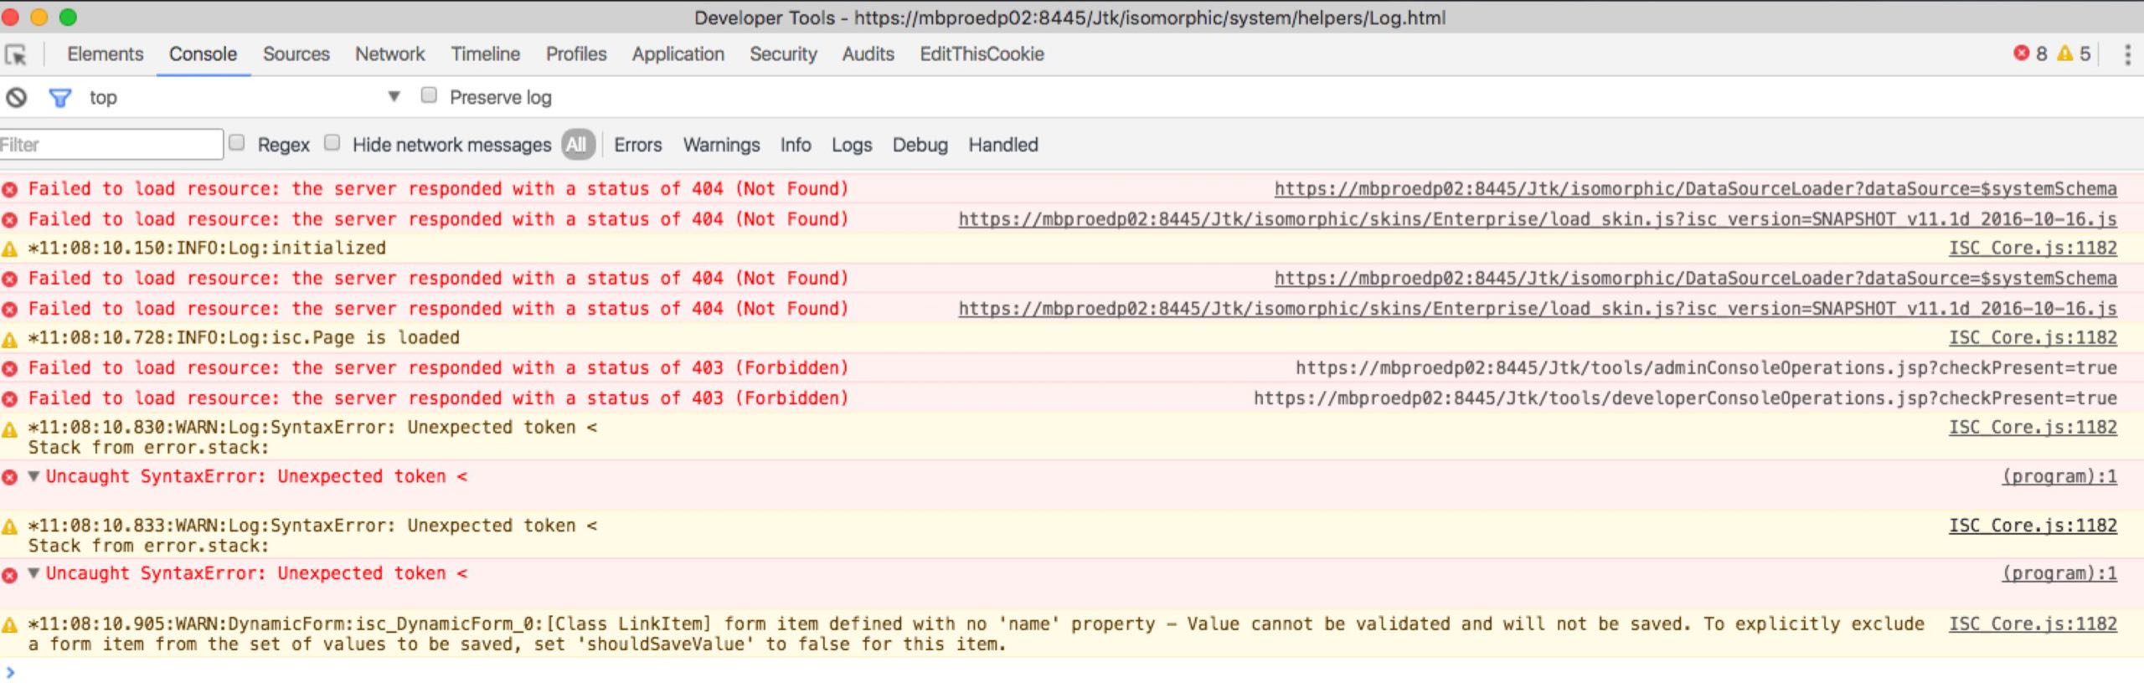This screenshot has height=698, width=2144.
Task: Click the console prompt chevron
Action: coord(10,672)
